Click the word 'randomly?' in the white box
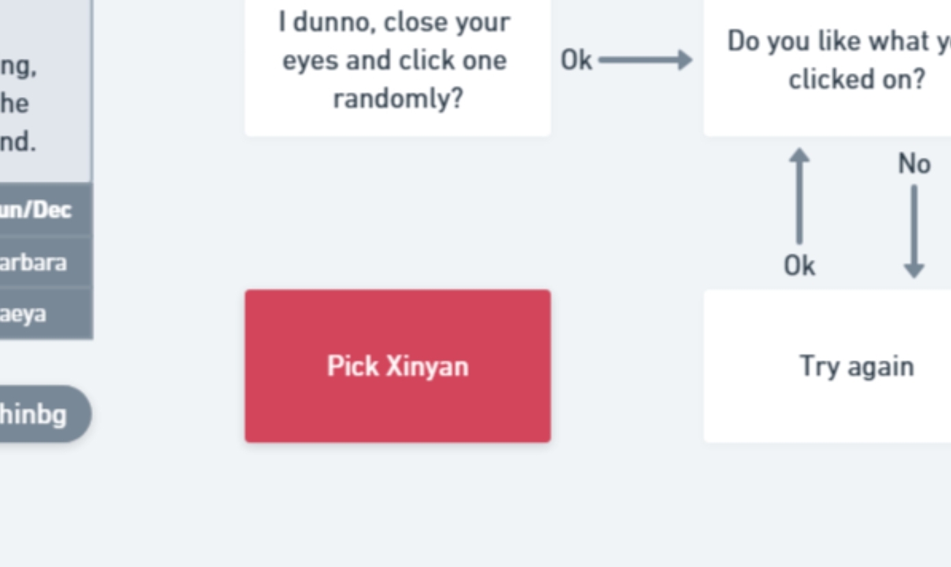Image resolution: width=951 pixels, height=567 pixels. point(398,98)
